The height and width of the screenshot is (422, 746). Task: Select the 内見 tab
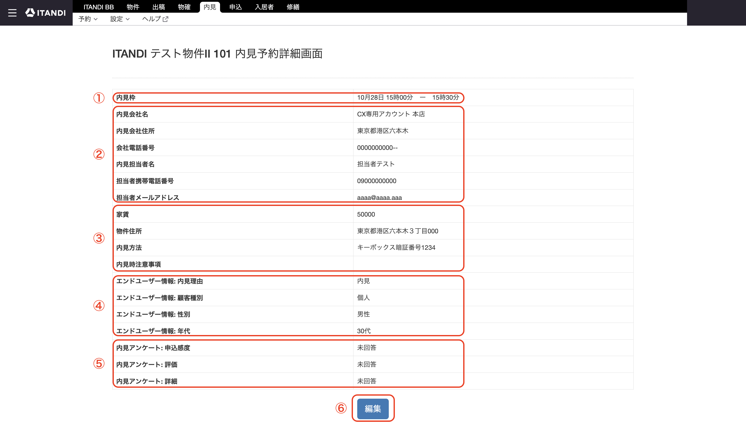[210, 7]
